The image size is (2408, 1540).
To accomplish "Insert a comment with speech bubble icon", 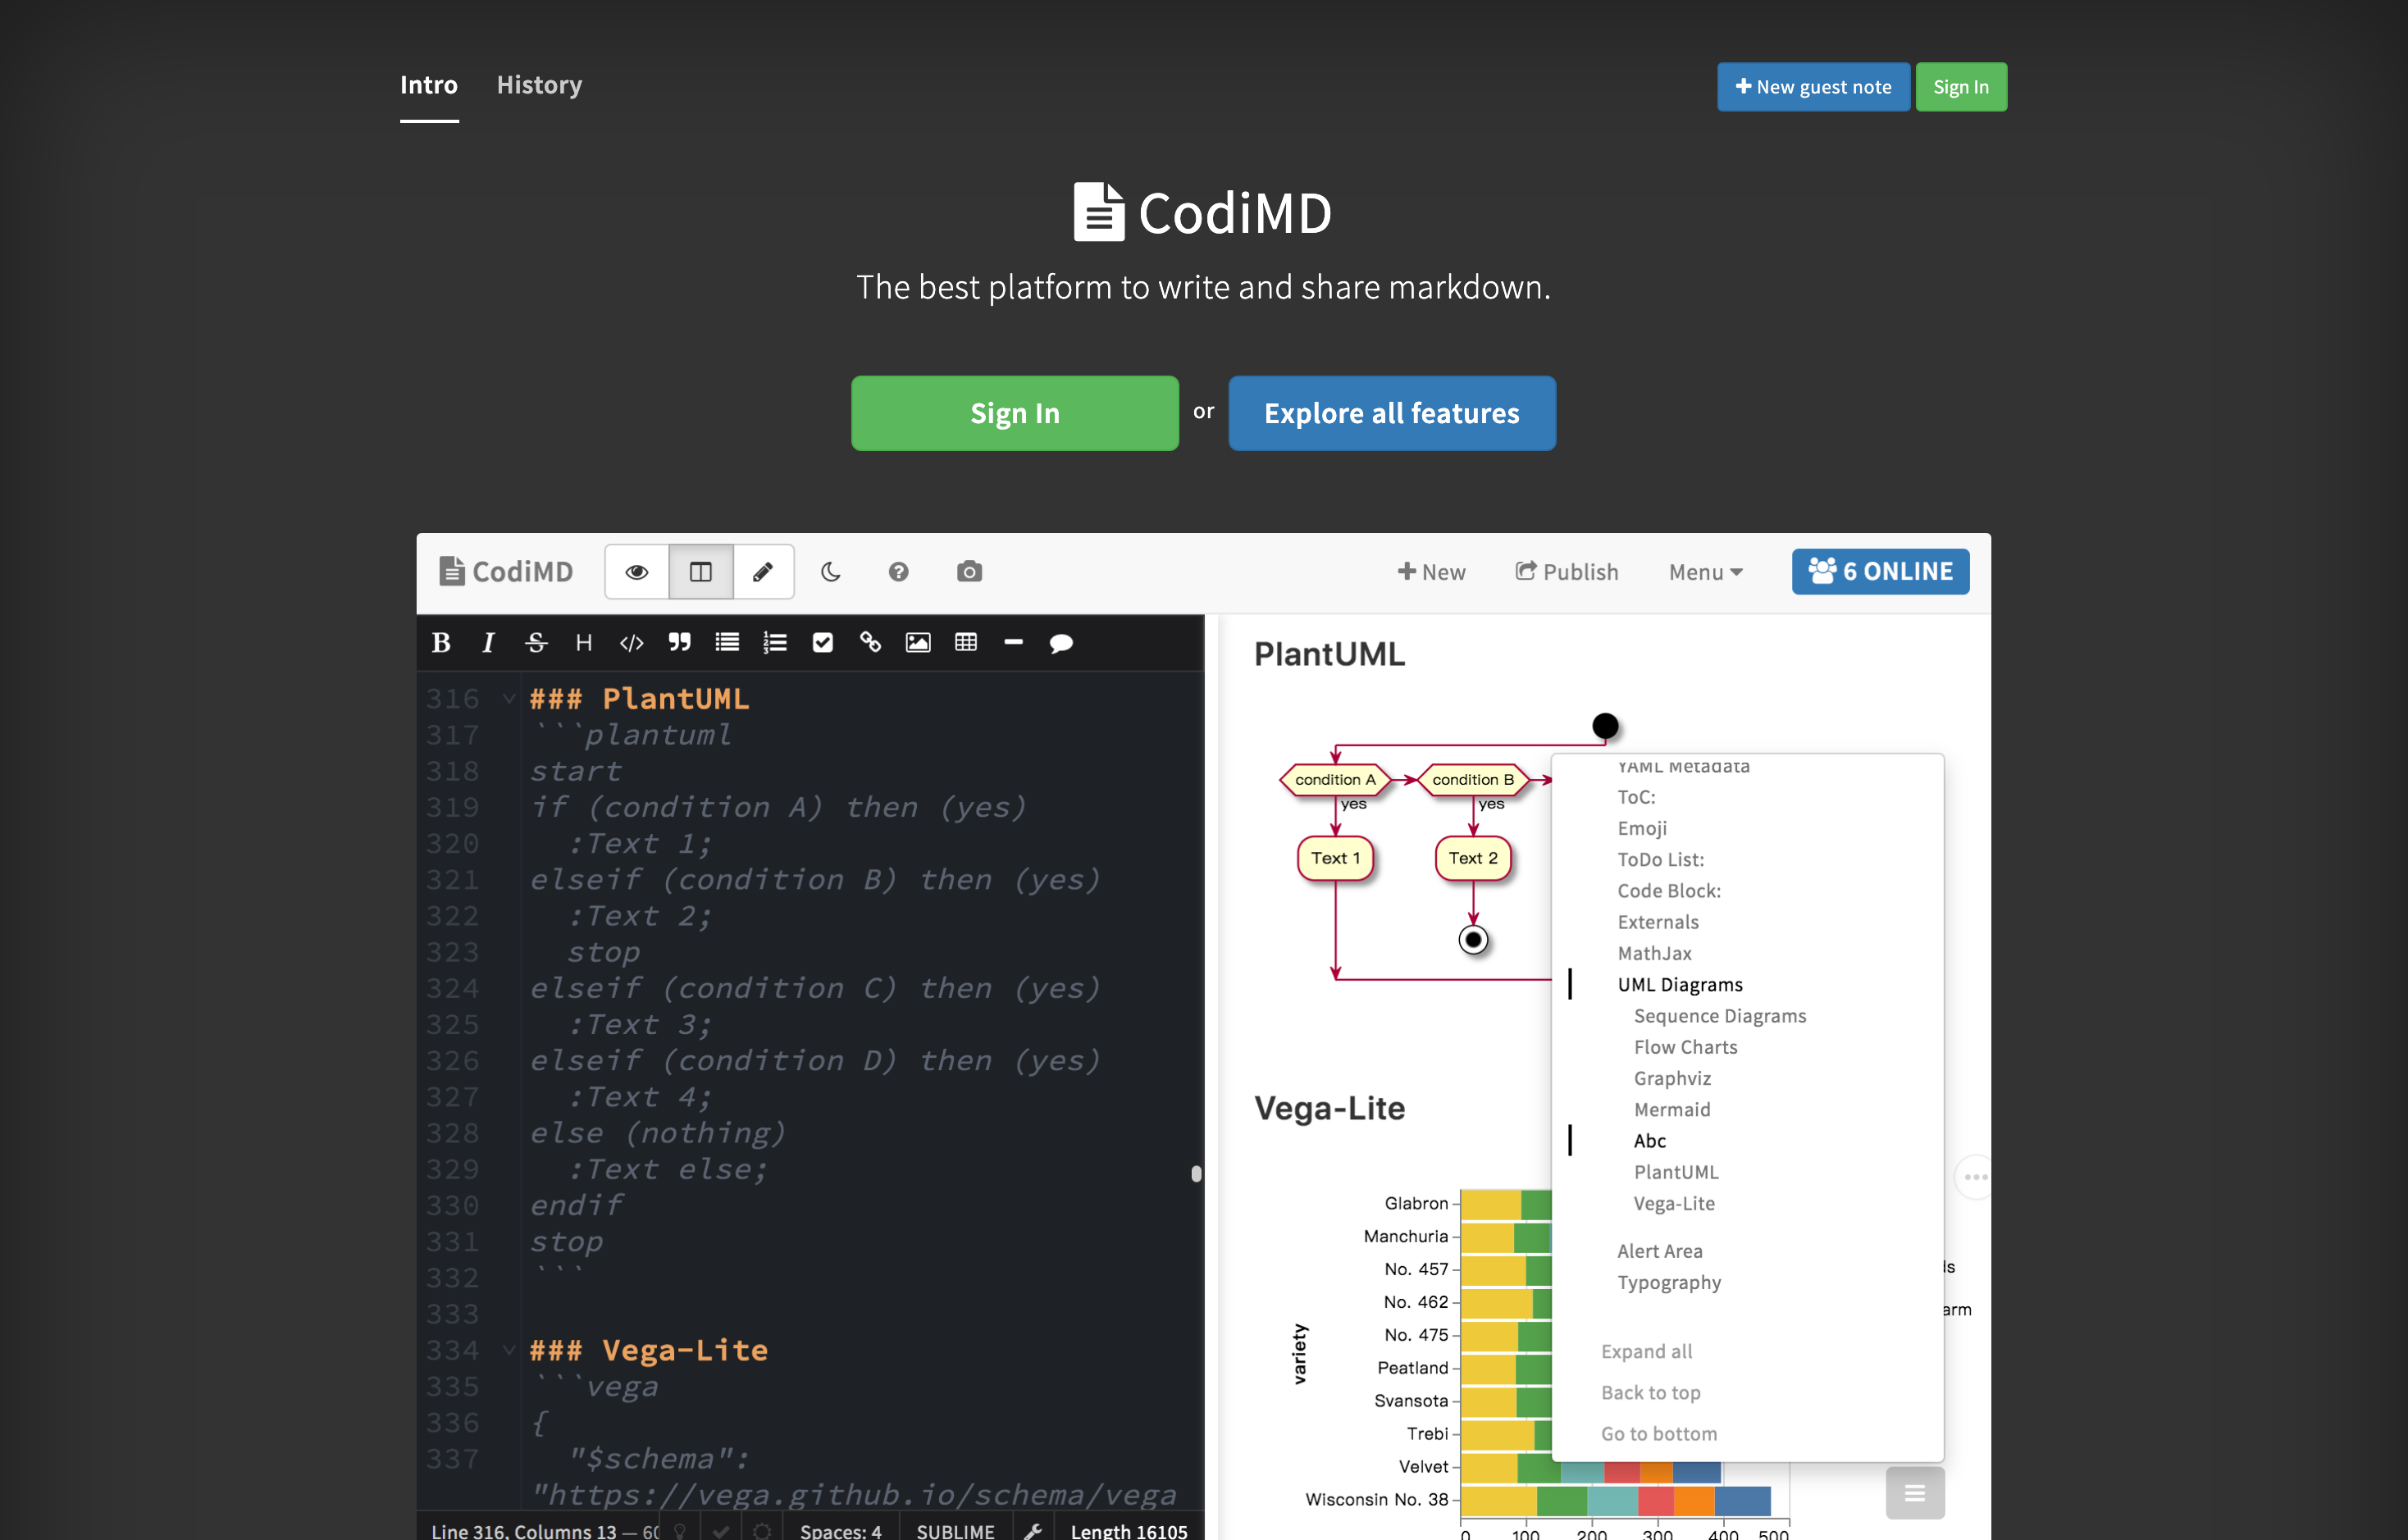I will [x=1061, y=643].
